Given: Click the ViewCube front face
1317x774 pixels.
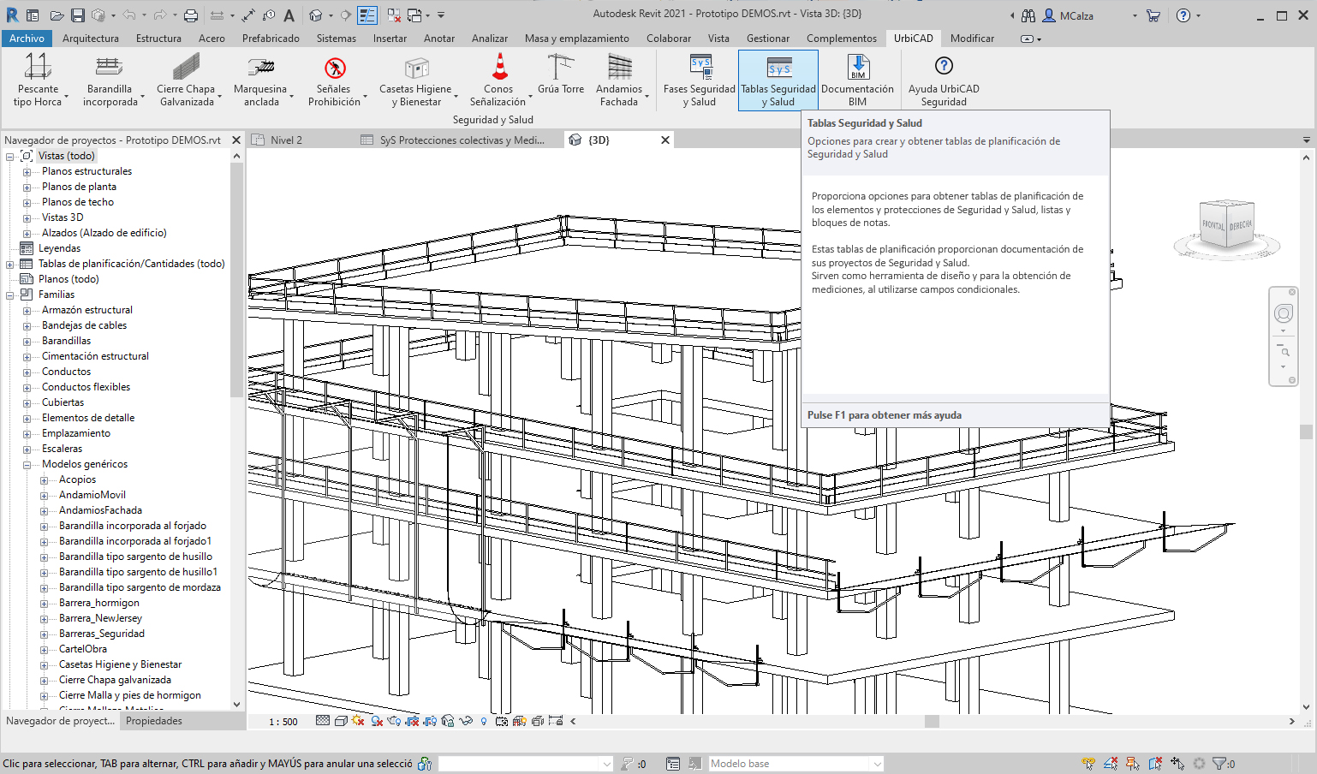Looking at the screenshot, I should click(x=1213, y=225).
